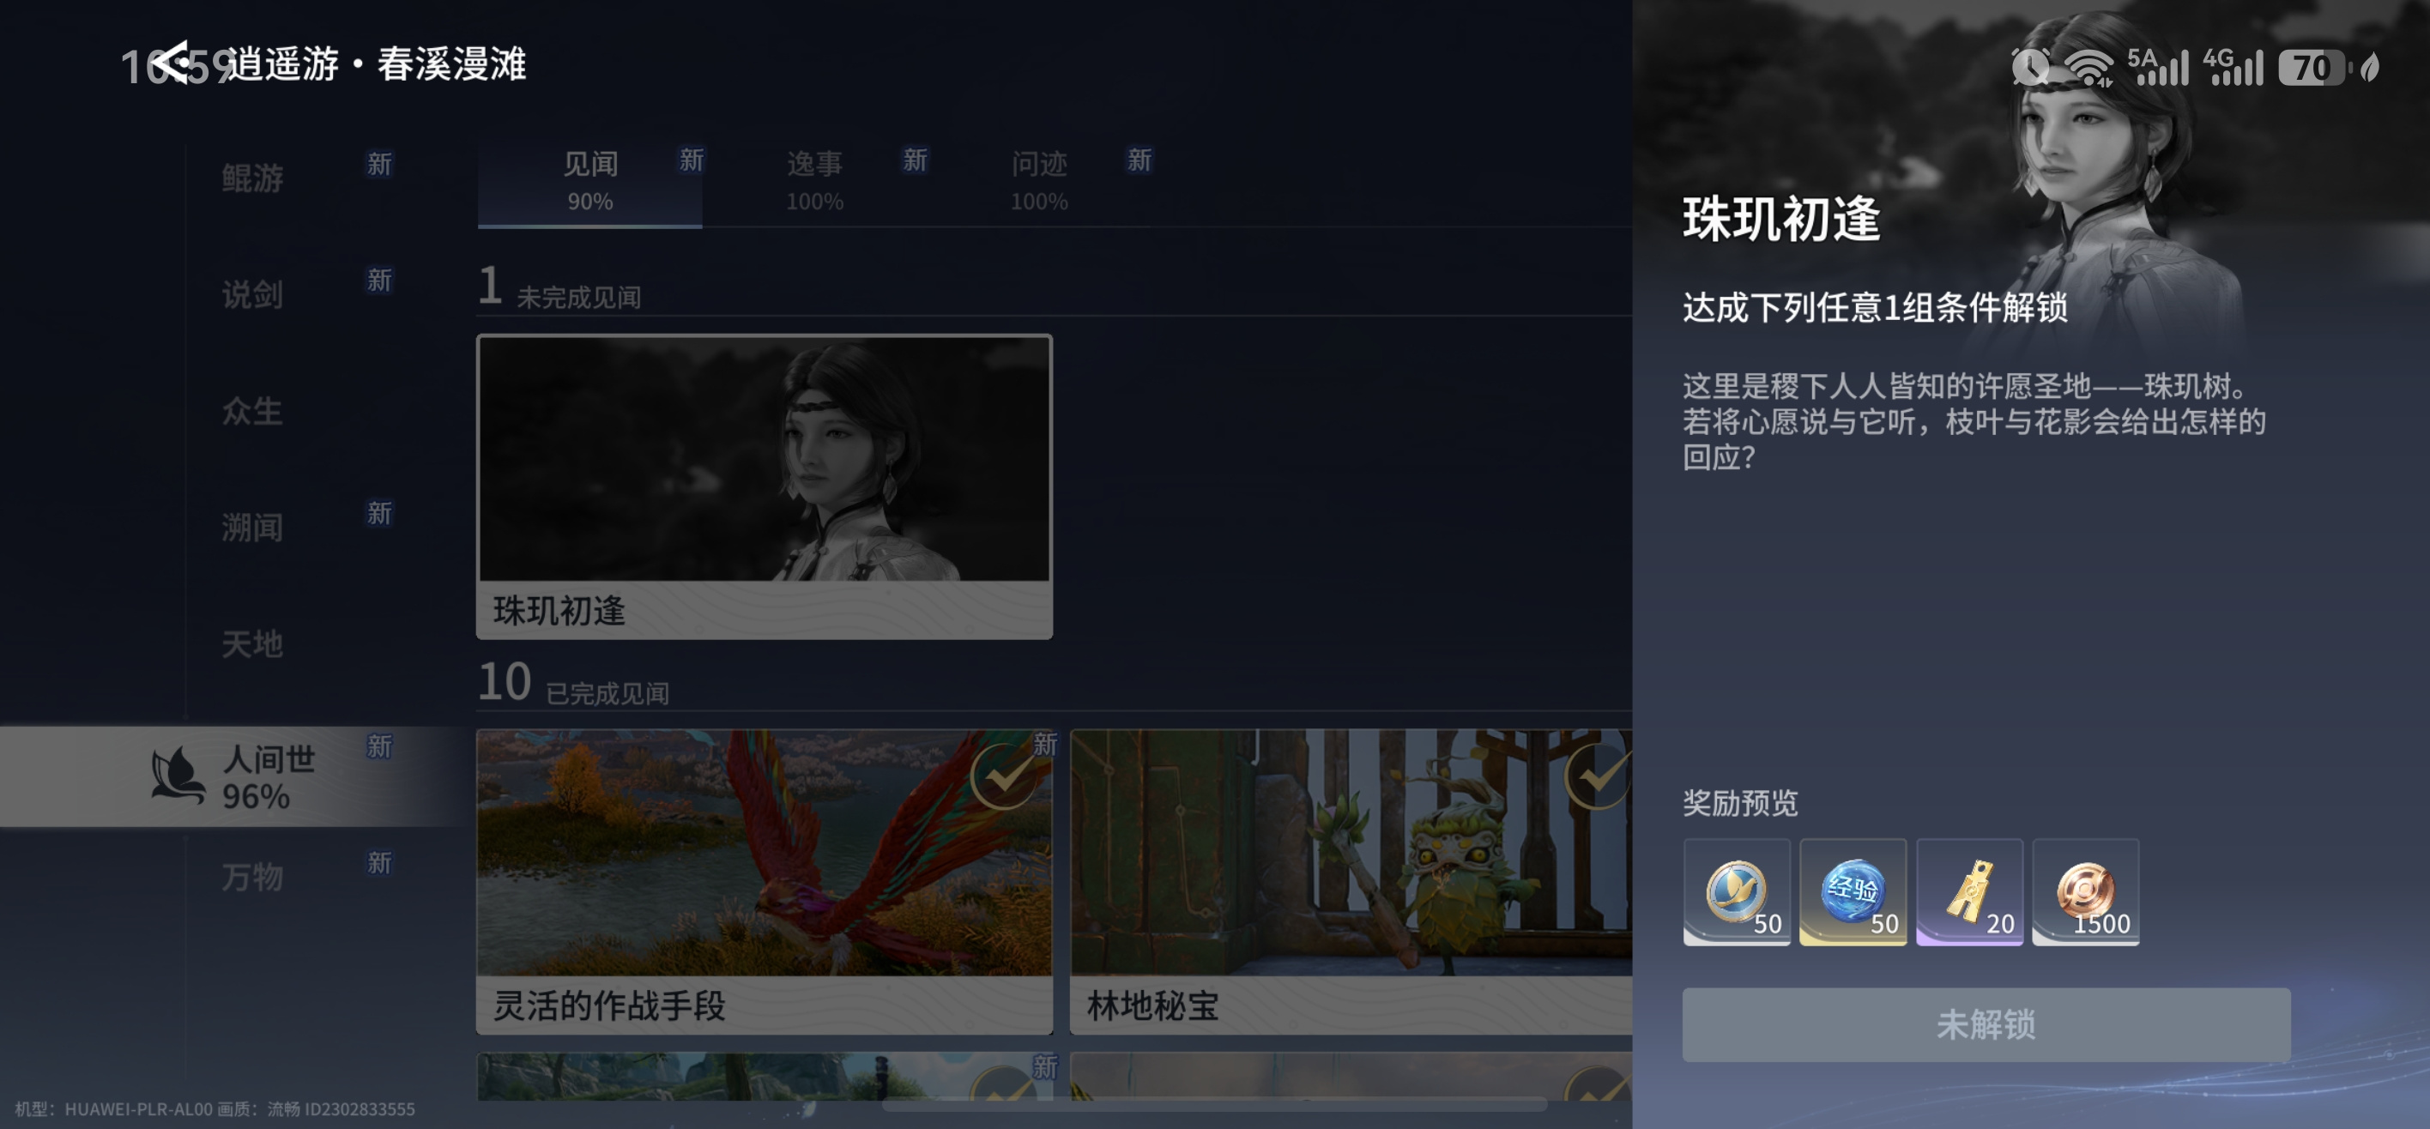Click the description starting 这里是稷下人人皆知
Viewport: 2430px width, 1129px height.
point(1974,421)
